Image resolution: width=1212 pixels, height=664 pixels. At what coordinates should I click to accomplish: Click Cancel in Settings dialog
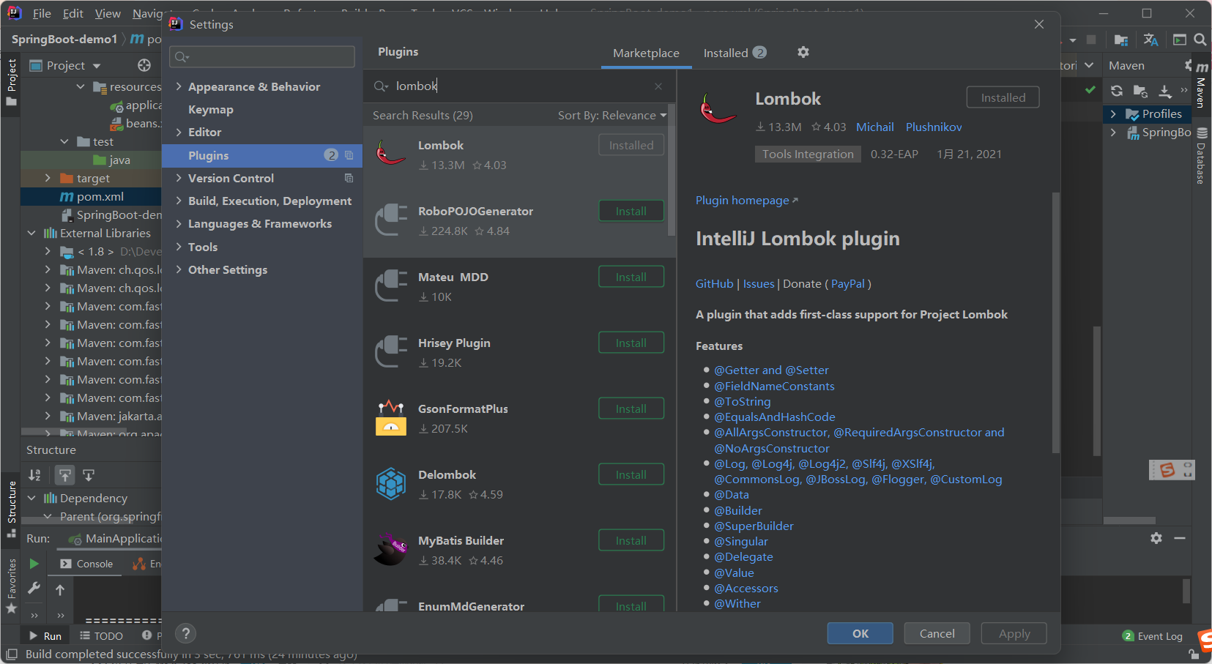click(x=937, y=633)
